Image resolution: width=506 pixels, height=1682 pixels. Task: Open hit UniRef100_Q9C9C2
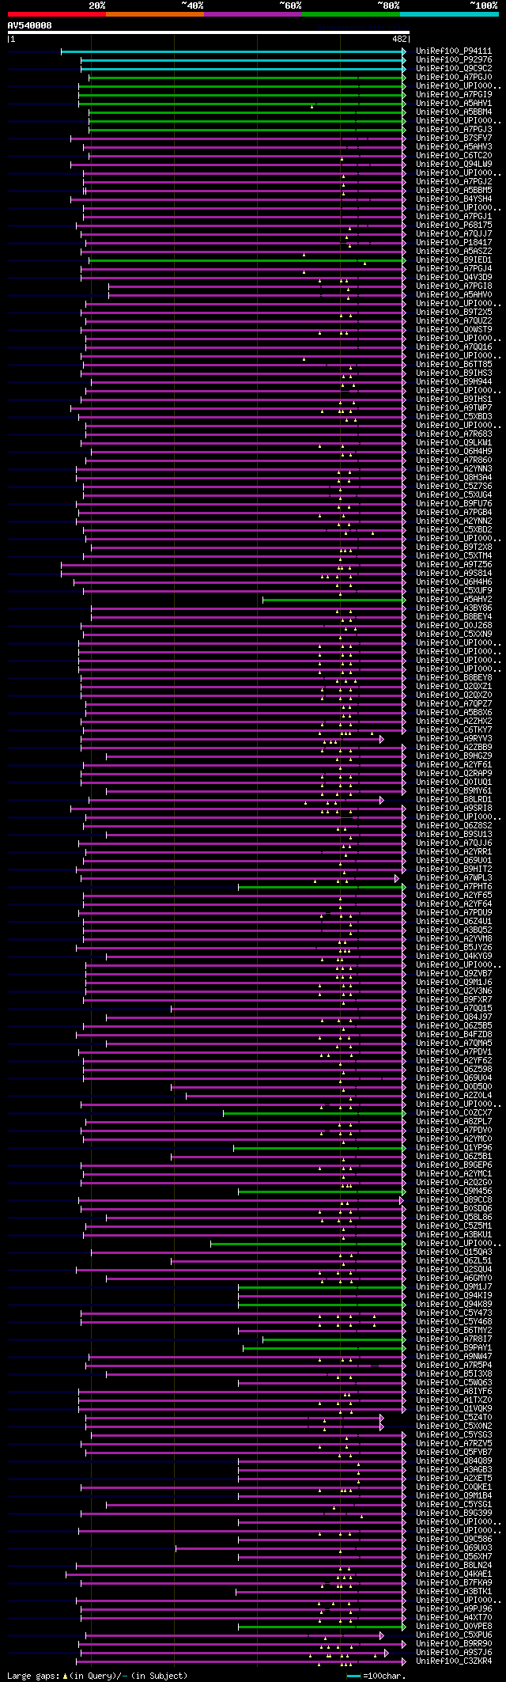[454, 69]
